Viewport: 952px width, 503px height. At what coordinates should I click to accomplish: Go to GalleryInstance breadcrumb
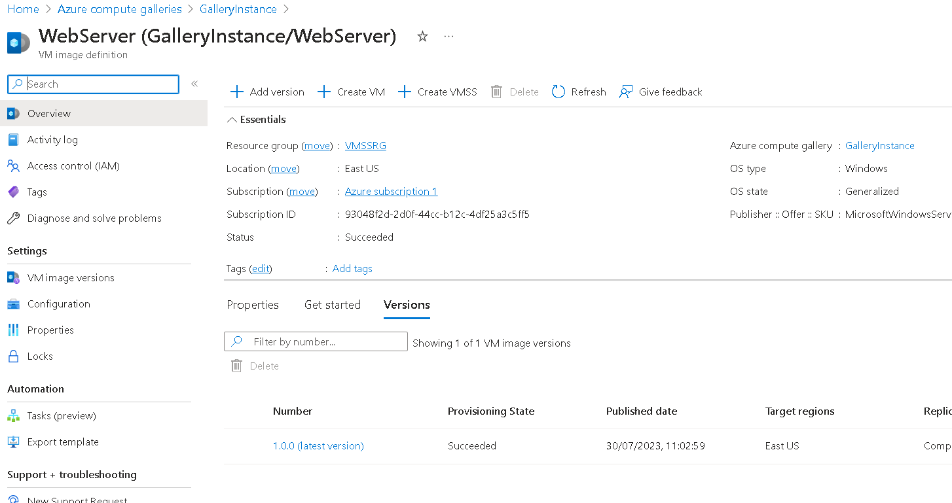[x=238, y=9]
